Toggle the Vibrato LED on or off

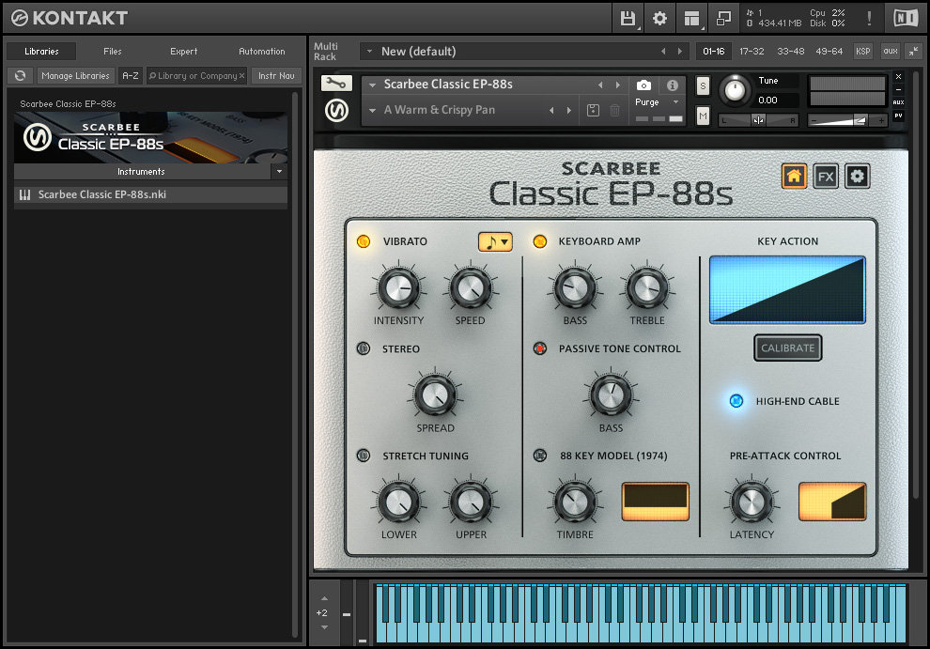coord(364,241)
